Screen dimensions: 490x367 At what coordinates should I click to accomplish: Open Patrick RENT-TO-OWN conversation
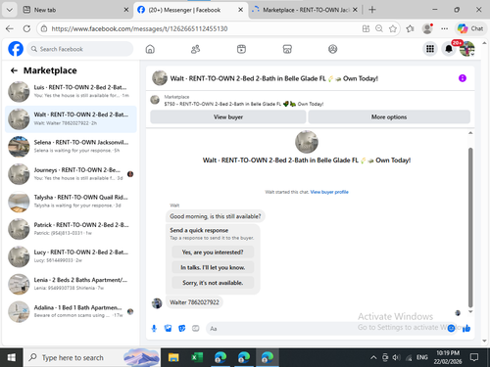point(71,229)
